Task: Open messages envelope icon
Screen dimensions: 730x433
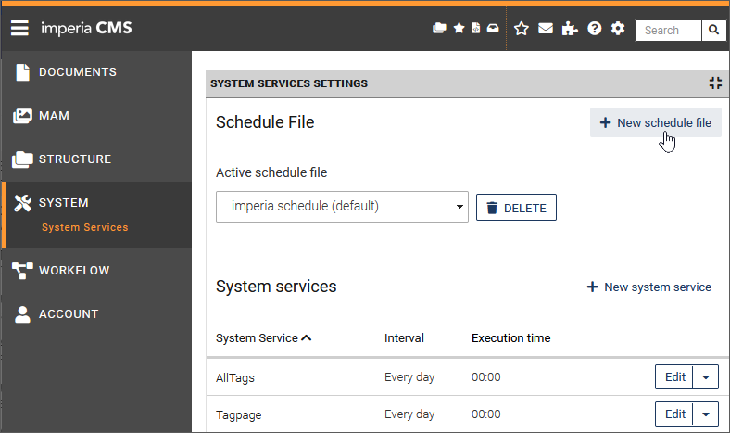Action: coord(546,29)
